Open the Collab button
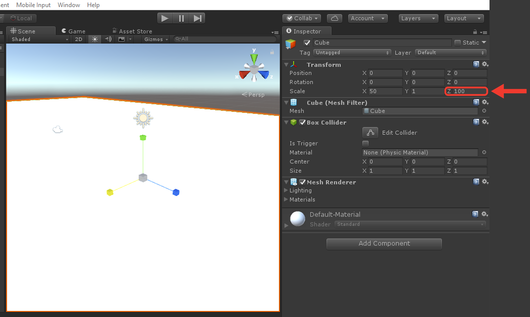 302,18
